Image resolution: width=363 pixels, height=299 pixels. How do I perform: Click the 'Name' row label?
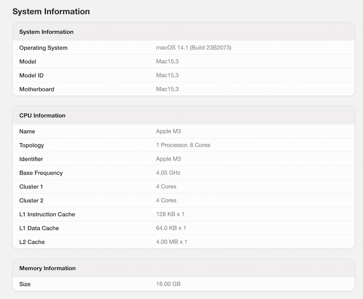point(27,131)
